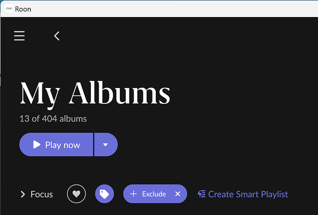Click the My Albums heading
This screenshot has width=318, height=215.
95,93
